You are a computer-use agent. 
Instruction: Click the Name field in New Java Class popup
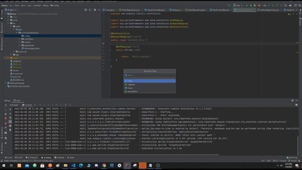pyautogui.click(x=150, y=75)
